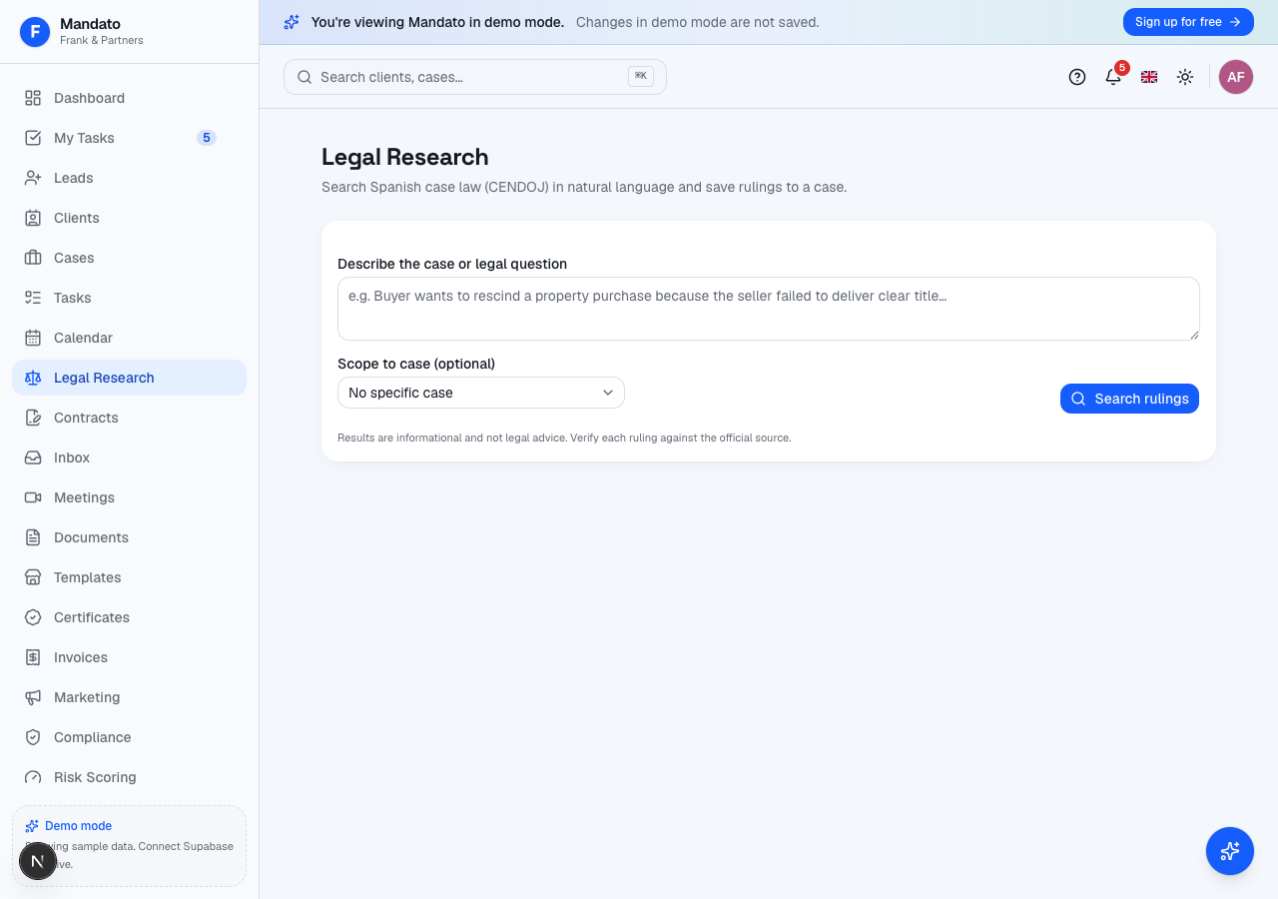This screenshot has width=1278, height=899.
Task: Go to Dashboard menu item
Action: click(x=129, y=98)
